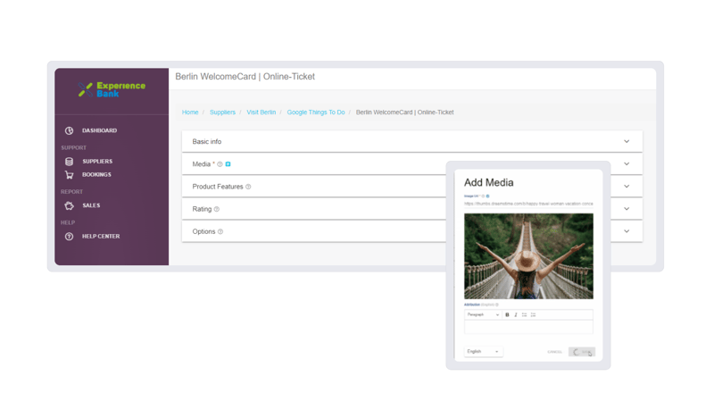Click the Suppliers database icon
This screenshot has height=401, width=714.
point(69,162)
